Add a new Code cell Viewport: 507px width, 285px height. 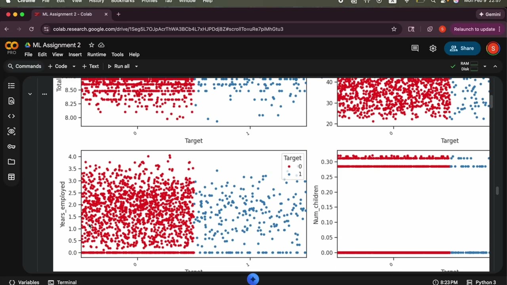click(58, 66)
